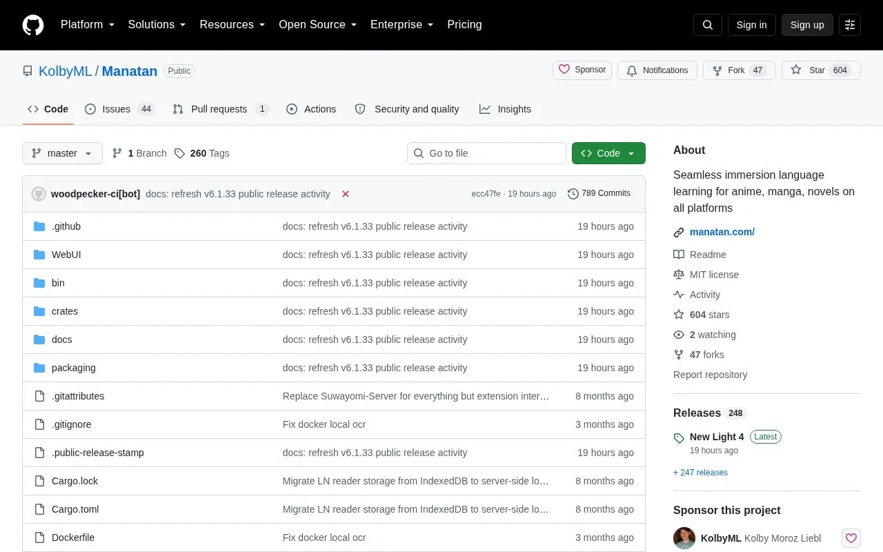Image resolution: width=883 pixels, height=552 pixels.
Task: Open the Insights tab
Action: (506, 109)
